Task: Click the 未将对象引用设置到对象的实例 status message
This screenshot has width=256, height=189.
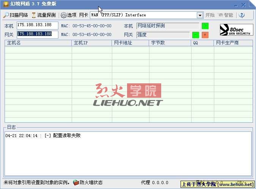Action: click(36, 182)
